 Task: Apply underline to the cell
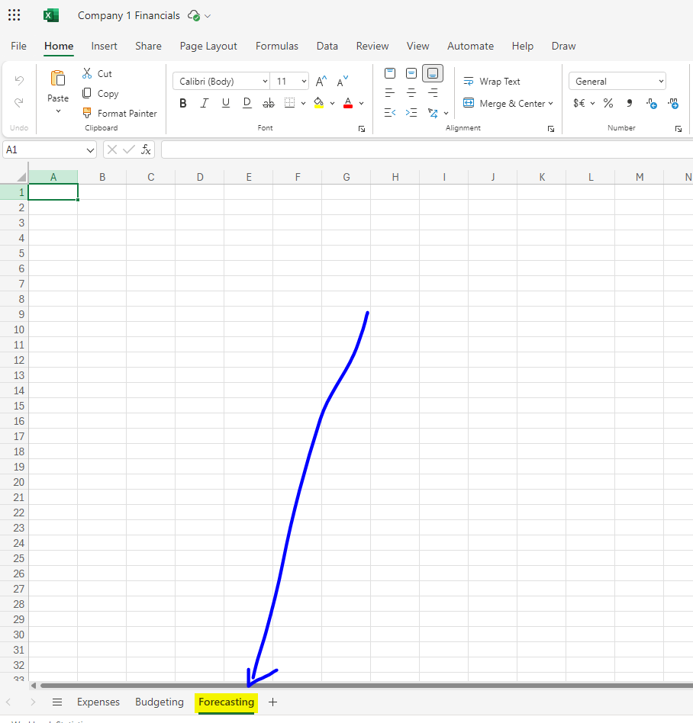pos(225,102)
